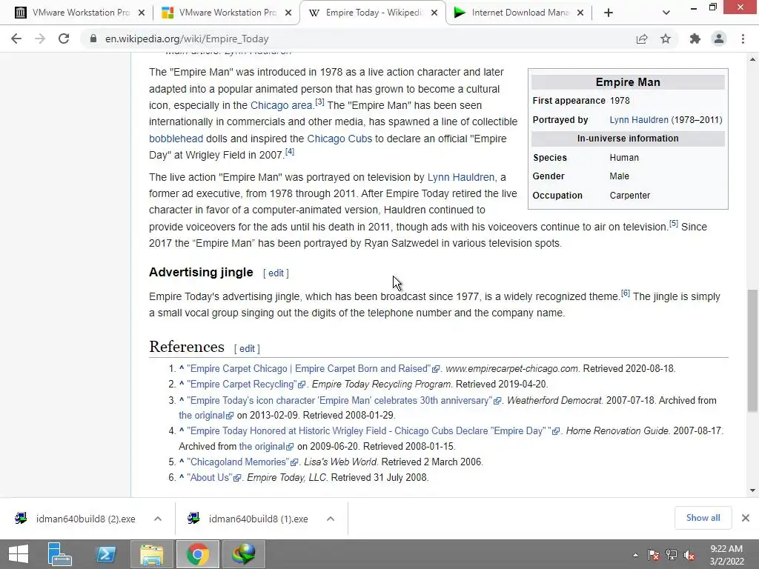The height and width of the screenshot is (569, 759).
Task: Click the muted speaker tray icon
Action: pyautogui.click(x=689, y=555)
